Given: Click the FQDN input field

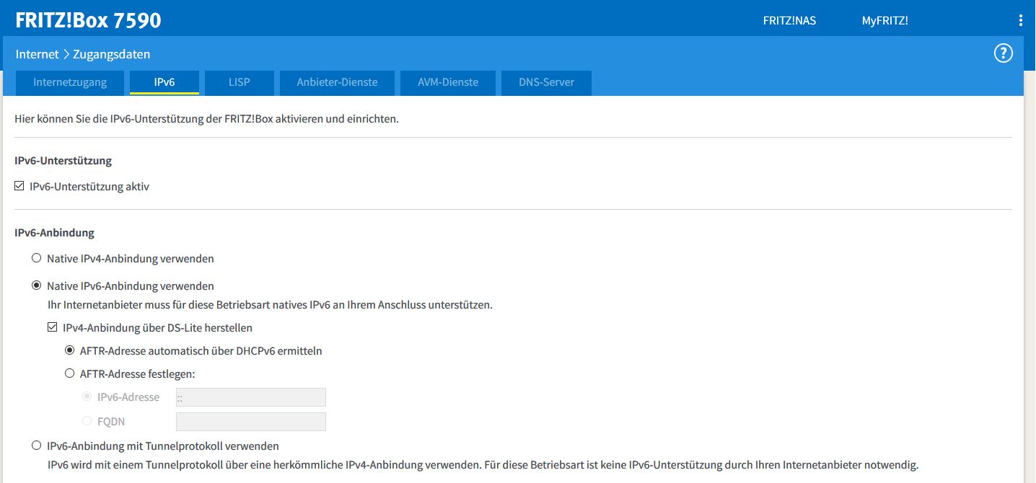Looking at the screenshot, I should (251, 422).
